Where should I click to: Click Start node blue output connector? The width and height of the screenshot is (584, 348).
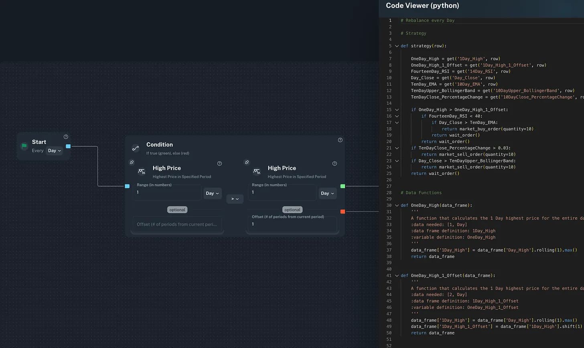[x=68, y=146]
